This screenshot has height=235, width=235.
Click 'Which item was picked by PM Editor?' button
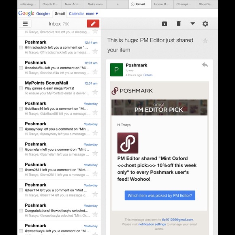click(160, 195)
